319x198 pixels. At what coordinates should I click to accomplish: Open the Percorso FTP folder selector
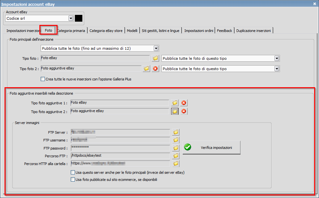point(176,155)
